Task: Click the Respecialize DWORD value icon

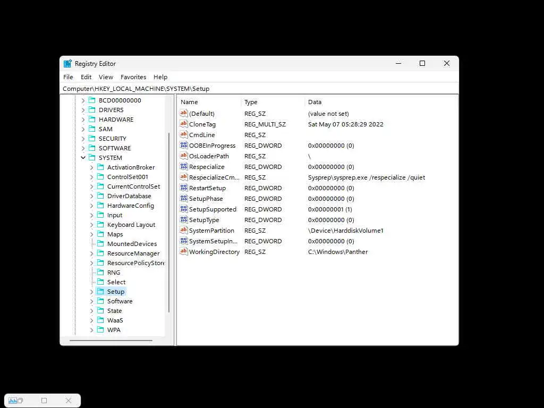Action: click(183, 166)
